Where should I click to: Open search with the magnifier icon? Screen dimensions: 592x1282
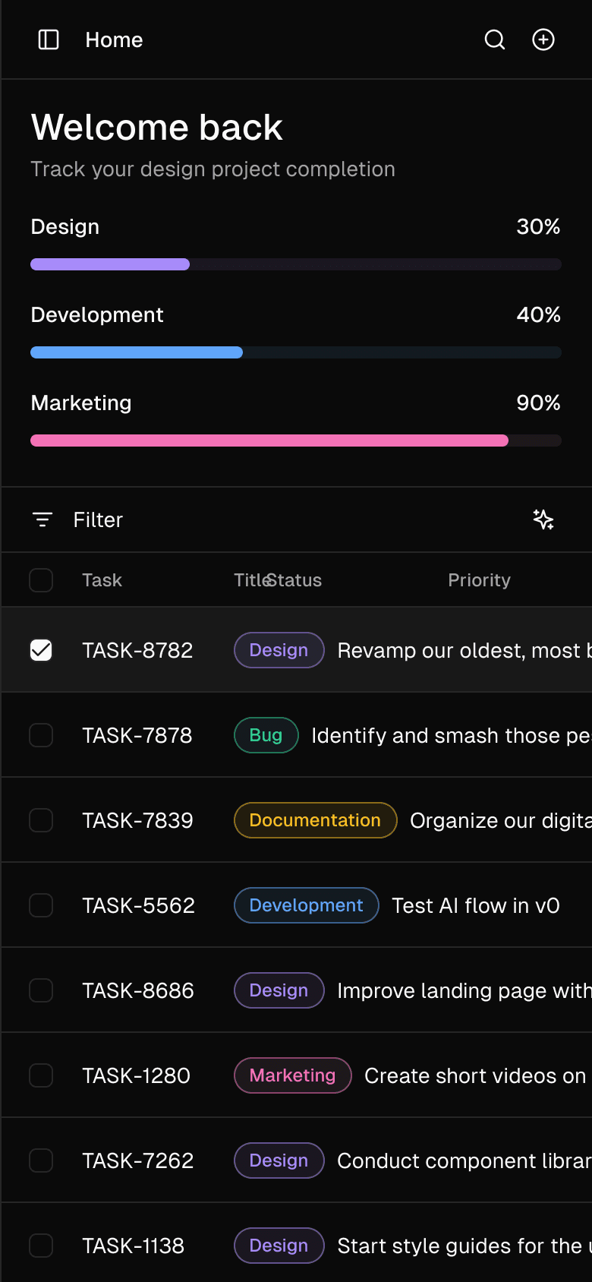(495, 39)
